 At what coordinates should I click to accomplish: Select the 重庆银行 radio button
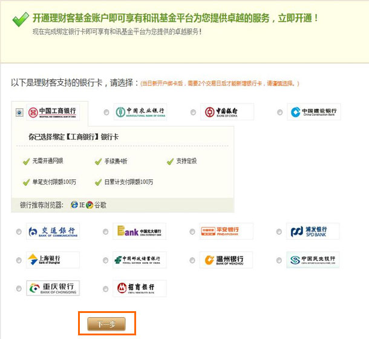(19, 289)
